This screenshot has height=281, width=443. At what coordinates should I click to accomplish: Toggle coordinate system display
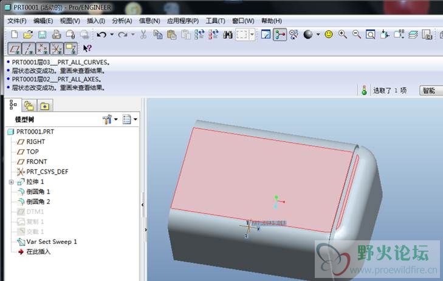57,49
